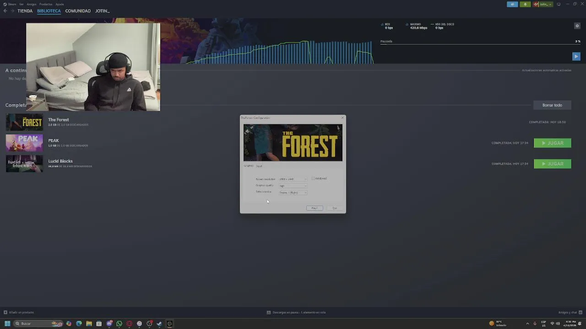Open the green notifications bell
This screenshot has width=586, height=329.
click(525, 4)
